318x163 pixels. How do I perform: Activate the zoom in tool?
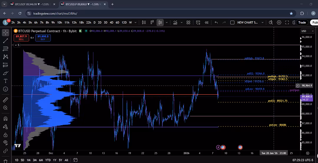[5, 108]
